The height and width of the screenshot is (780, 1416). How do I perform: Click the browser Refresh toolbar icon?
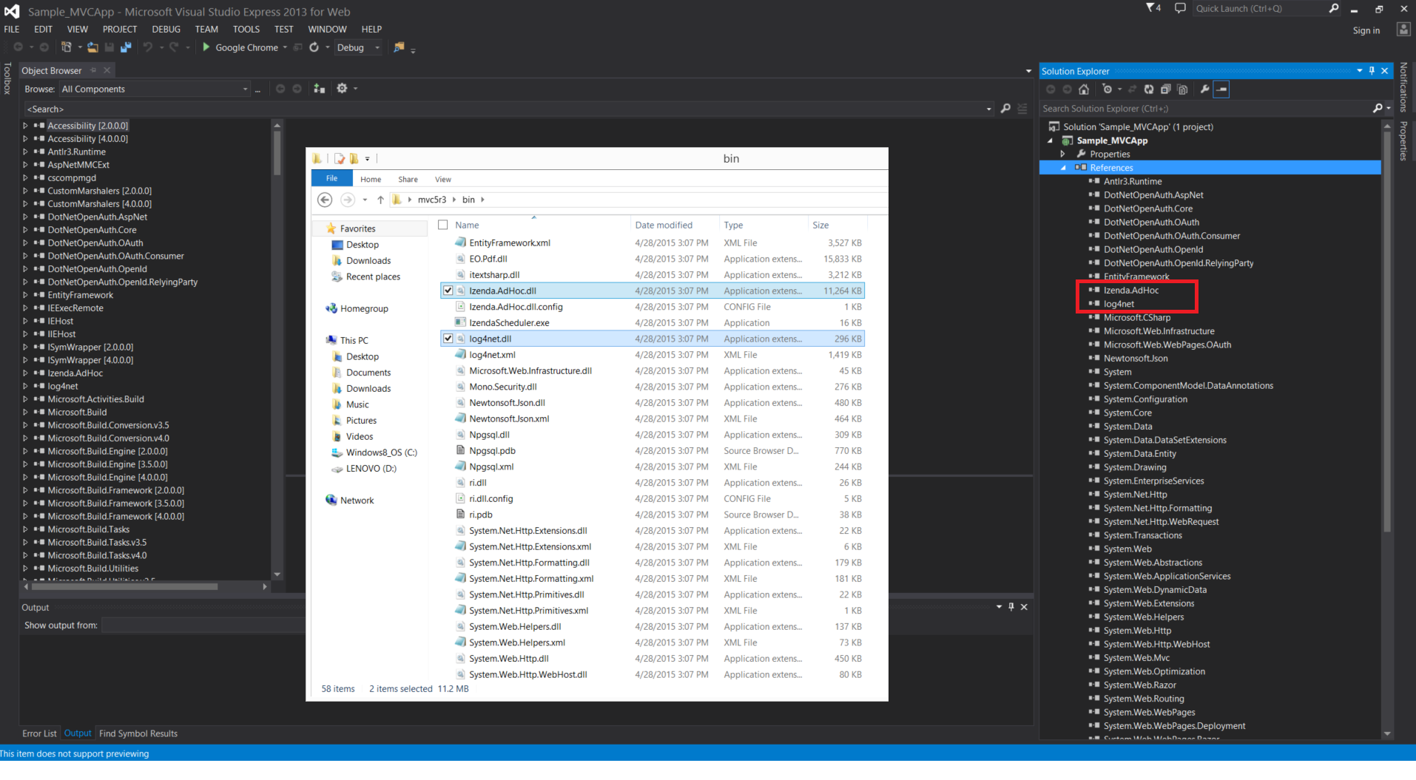click(314, 47)
